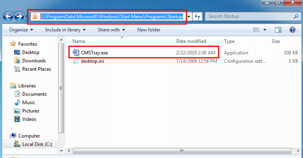Sort by the Size column

coord(276,41)
